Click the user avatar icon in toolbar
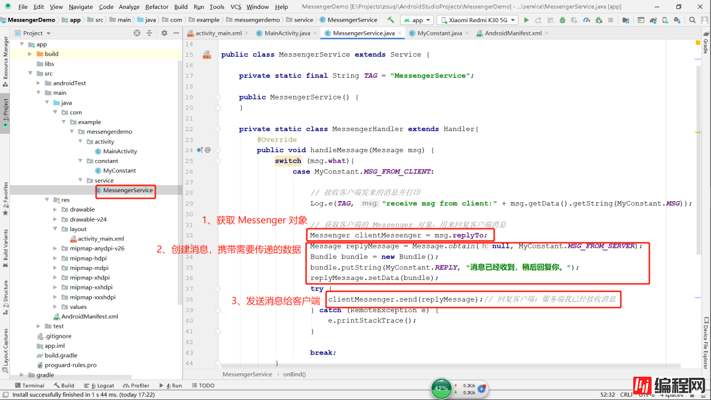 (x=704, y=20)
